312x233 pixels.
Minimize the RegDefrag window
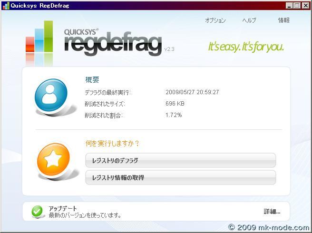click(290, 6)
